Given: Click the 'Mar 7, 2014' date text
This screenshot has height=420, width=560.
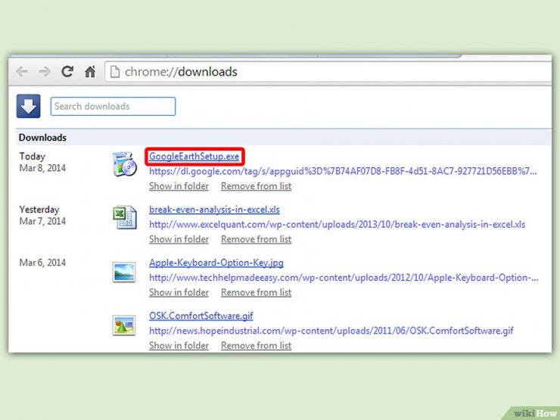Looking at the screenshot, I should [42, 222].
